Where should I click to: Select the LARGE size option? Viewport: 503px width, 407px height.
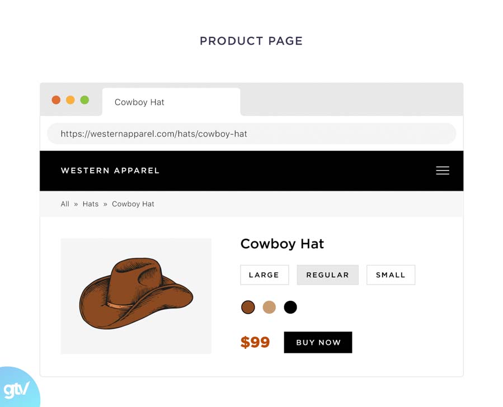(x=264, y=275)
